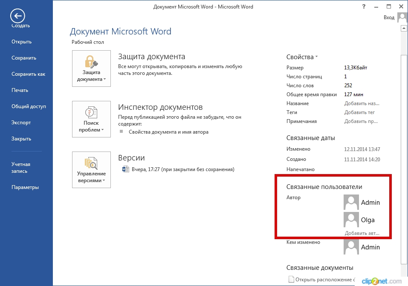Viewport: 408px width, 286px height.
Task: Select Экспорт in the sidebar
Action: pos(21,123)
